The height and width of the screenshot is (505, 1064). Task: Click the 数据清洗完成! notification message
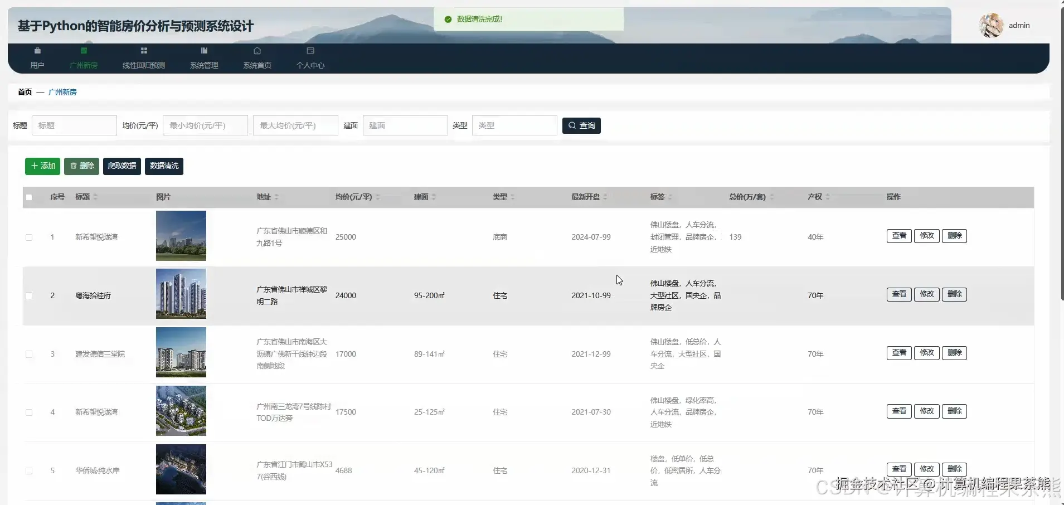pos(479,20)
